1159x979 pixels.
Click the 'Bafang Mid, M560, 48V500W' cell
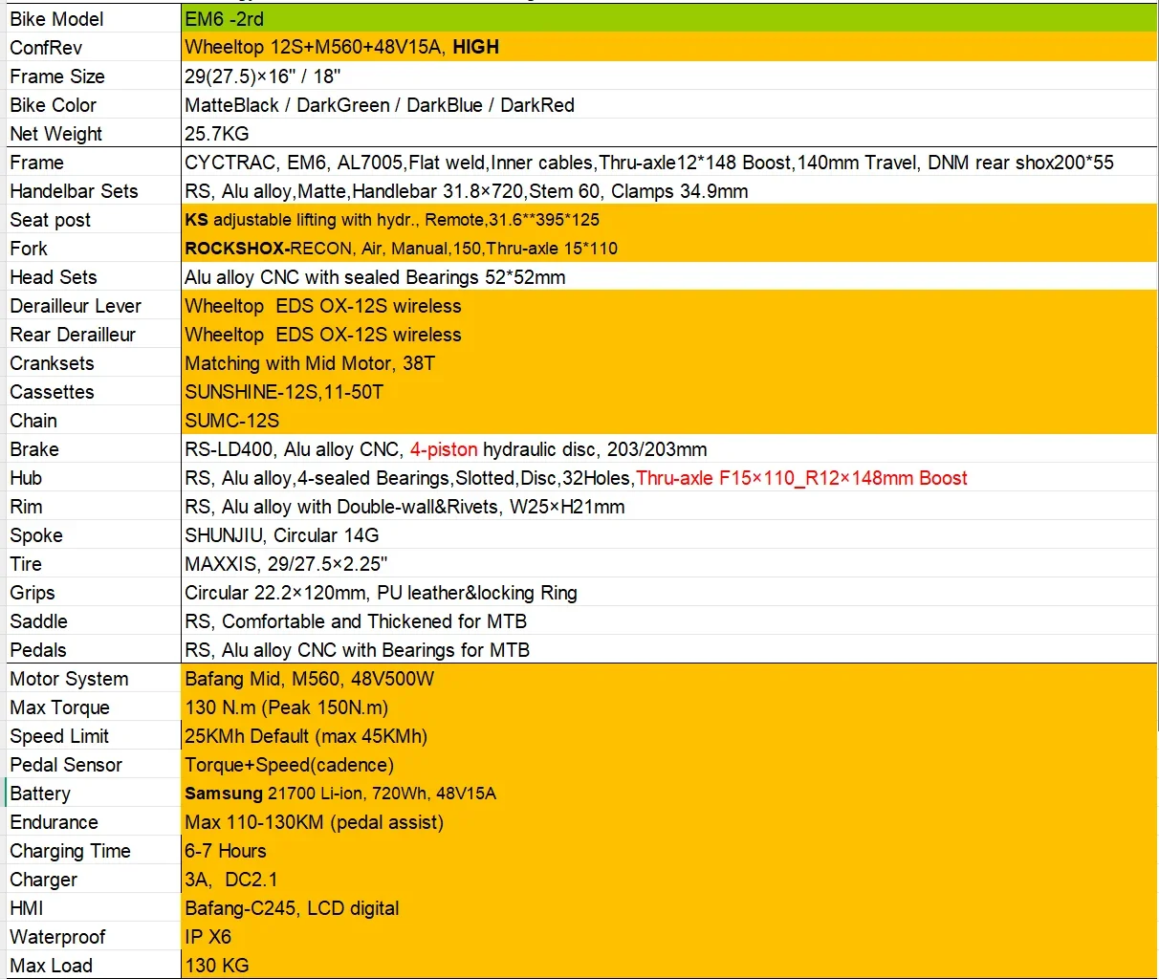pos(669,679)
